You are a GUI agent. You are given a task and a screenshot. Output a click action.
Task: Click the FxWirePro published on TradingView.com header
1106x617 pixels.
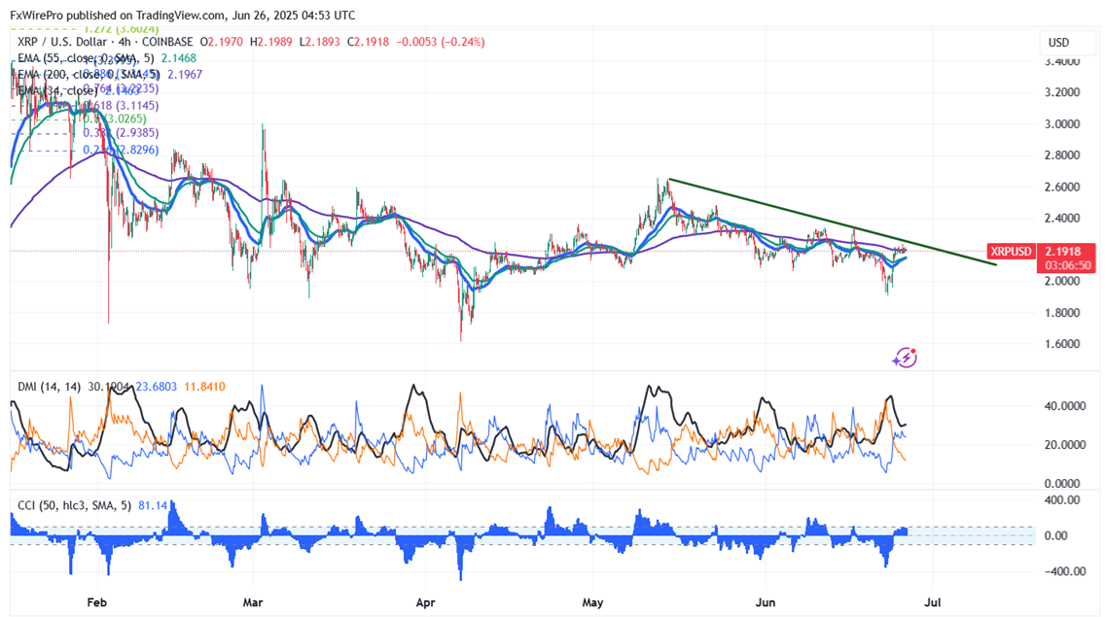tap(183, 16)
